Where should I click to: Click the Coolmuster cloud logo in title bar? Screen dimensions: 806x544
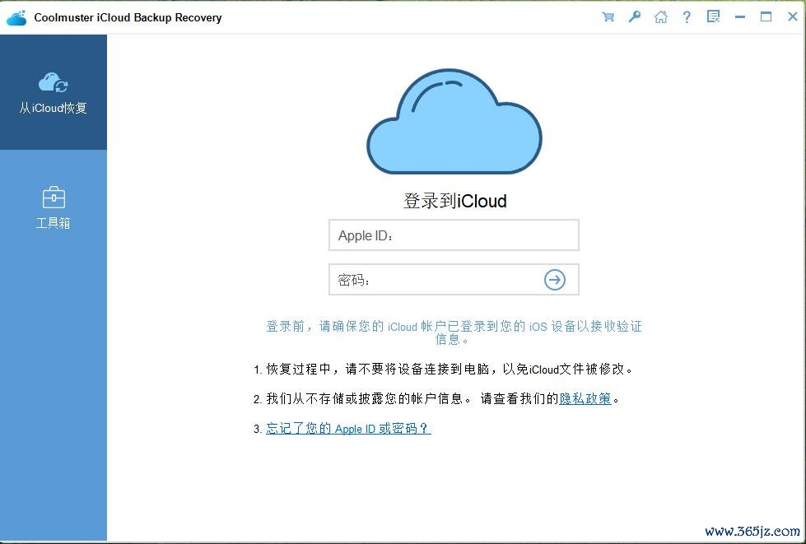(x=16, y=17)
